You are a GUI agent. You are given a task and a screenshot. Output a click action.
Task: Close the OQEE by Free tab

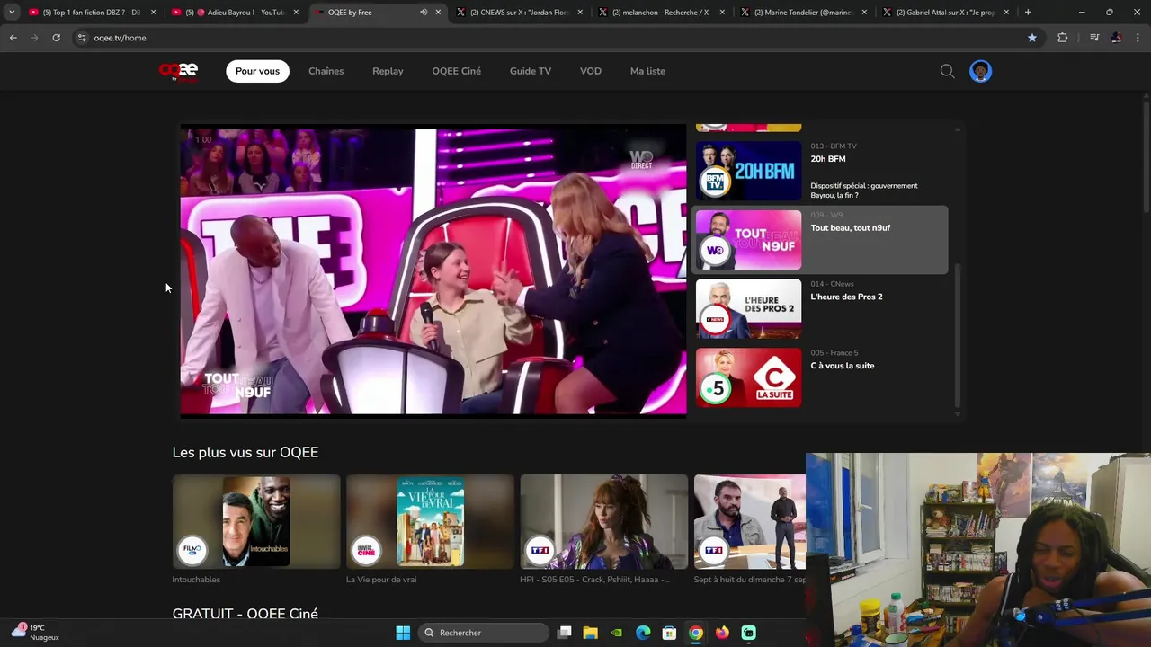[438, 13]
